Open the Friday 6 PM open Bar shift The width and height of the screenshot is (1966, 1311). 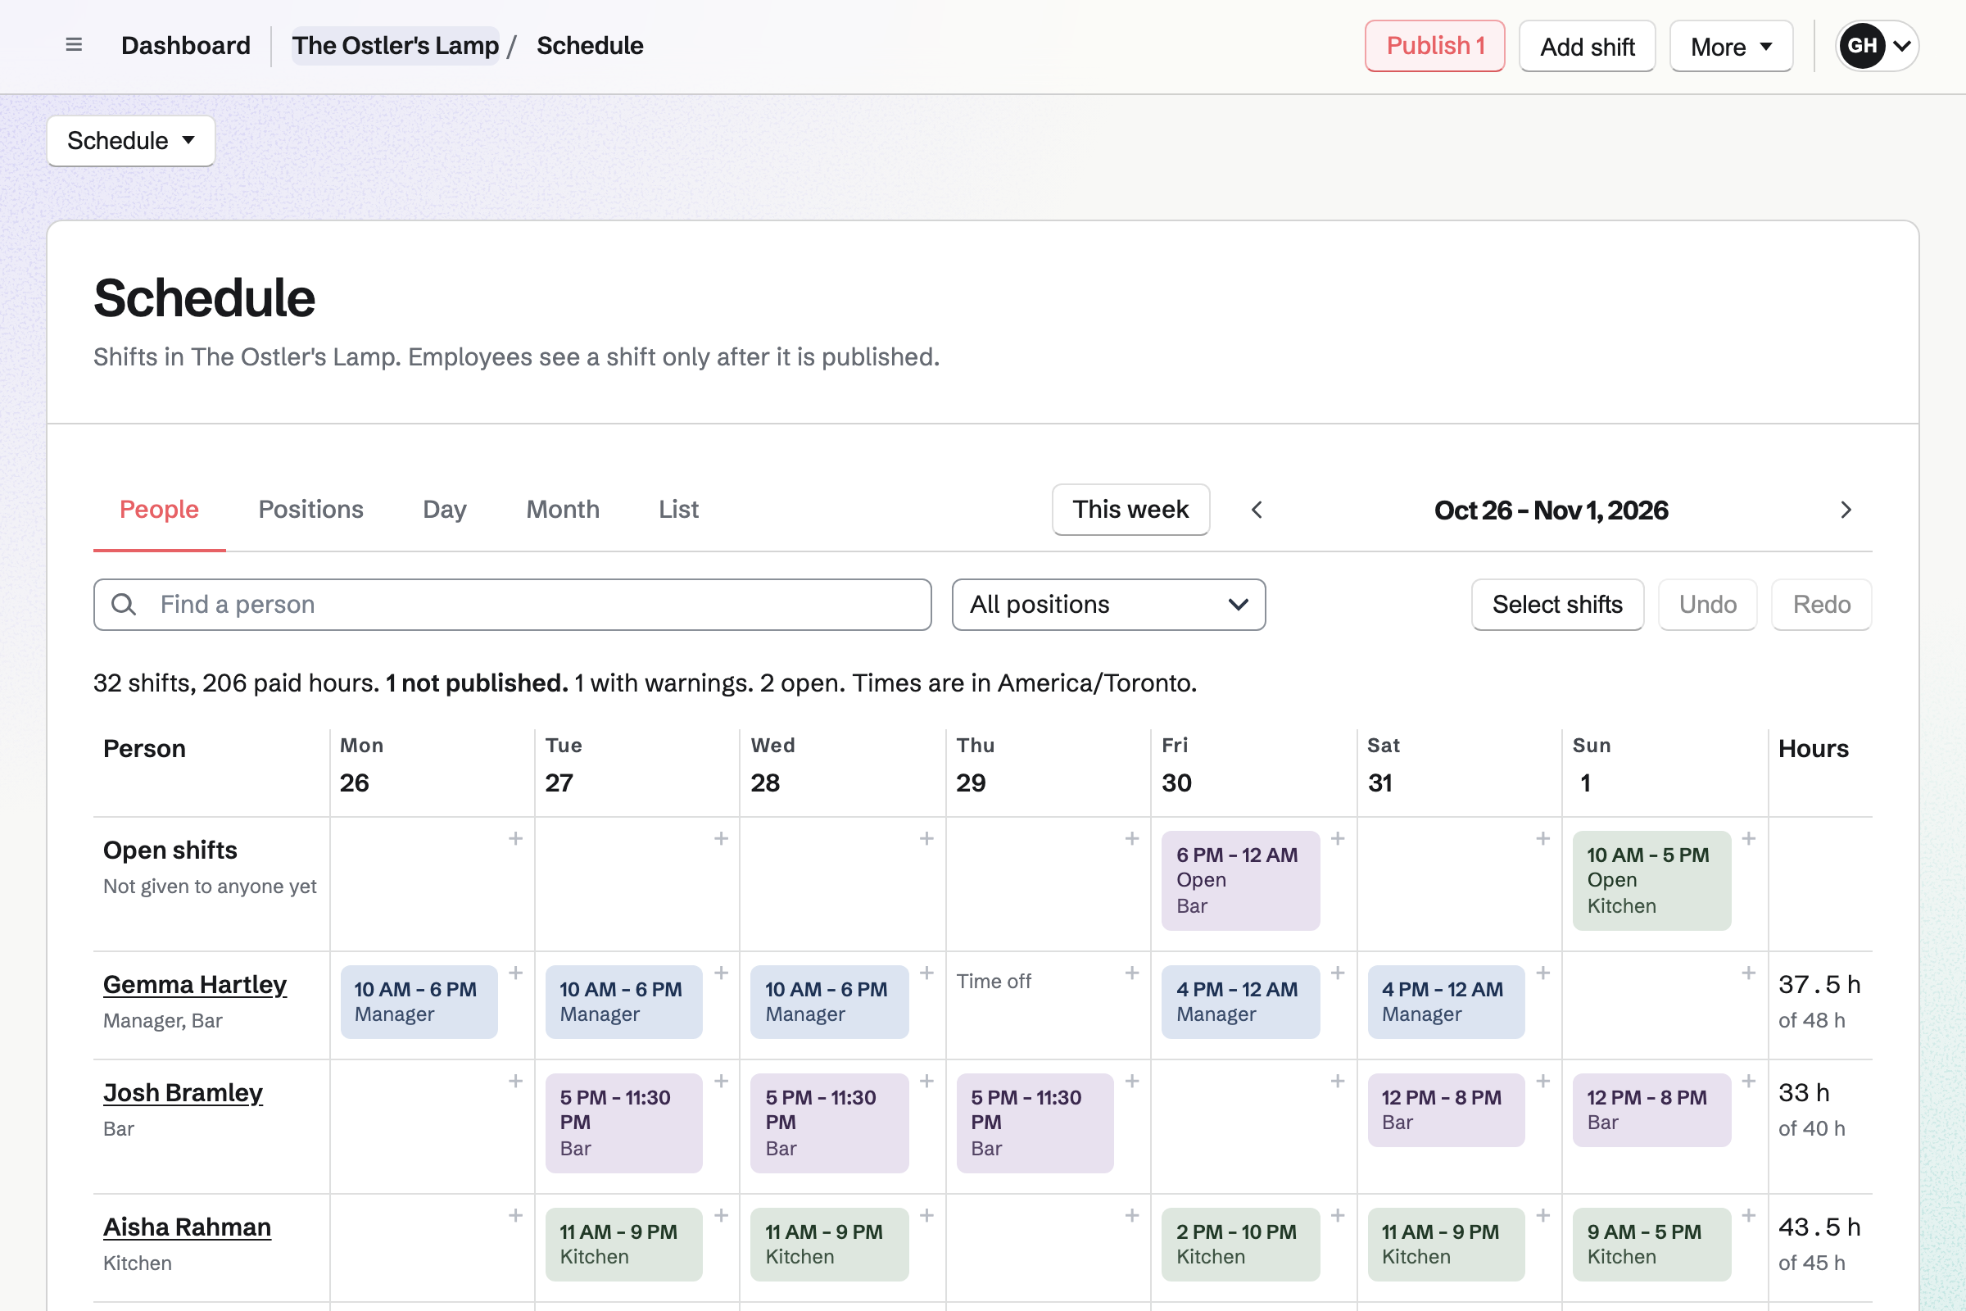1240,880
